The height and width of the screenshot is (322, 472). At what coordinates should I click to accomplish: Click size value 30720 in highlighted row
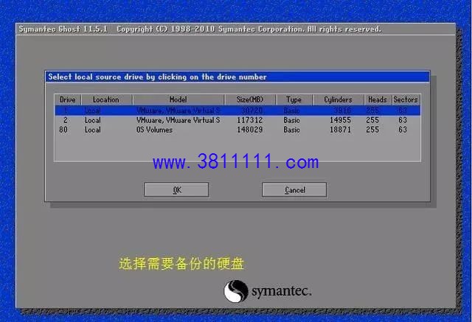[252, 111]
